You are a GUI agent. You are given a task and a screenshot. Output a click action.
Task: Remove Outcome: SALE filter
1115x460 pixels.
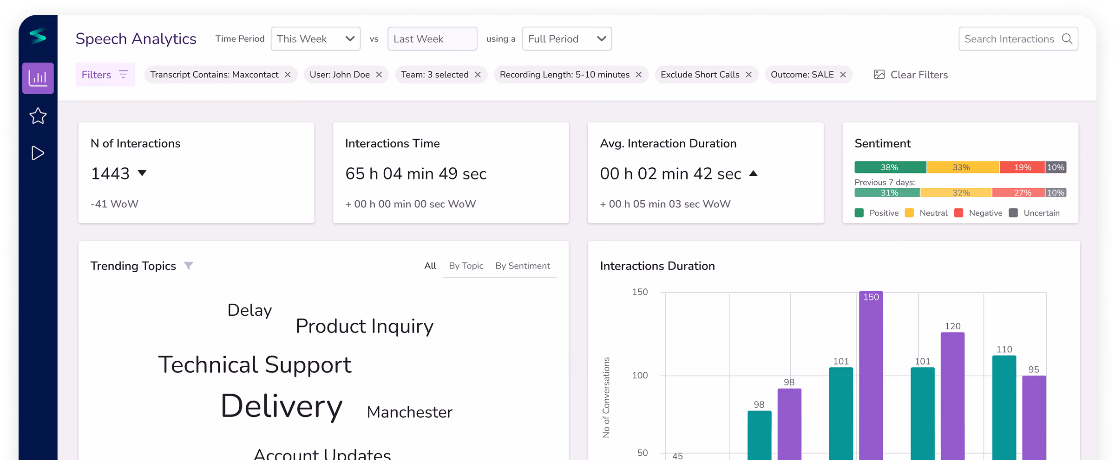pyautogui.click(x=843, y=75)
